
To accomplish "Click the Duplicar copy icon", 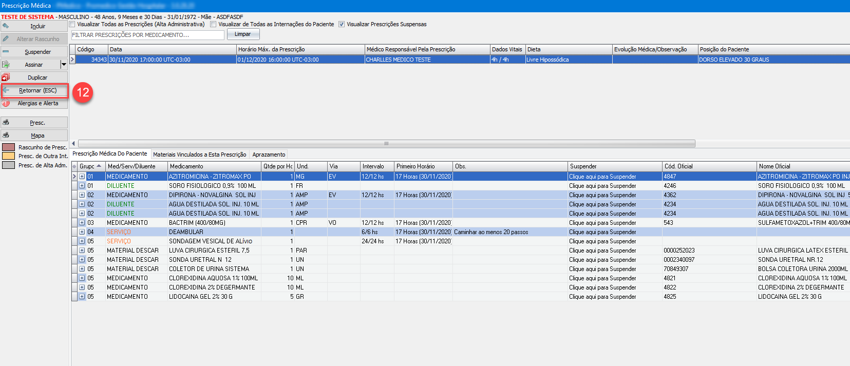I will point(6,78).
